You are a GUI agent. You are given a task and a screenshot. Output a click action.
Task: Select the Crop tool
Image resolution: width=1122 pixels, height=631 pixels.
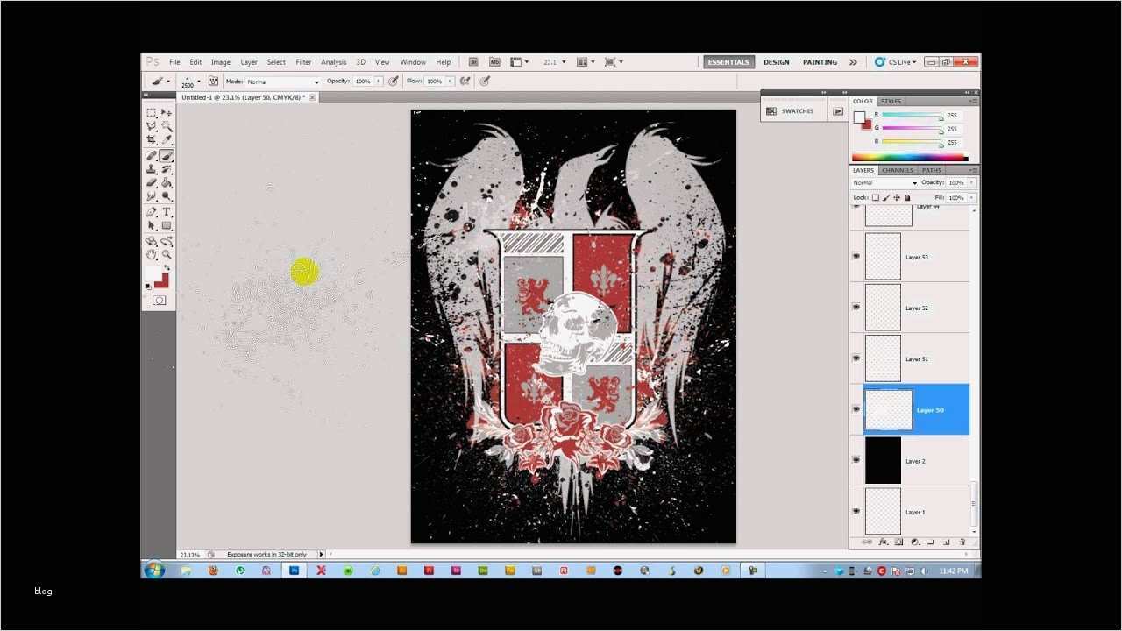(x=152, y=140)
